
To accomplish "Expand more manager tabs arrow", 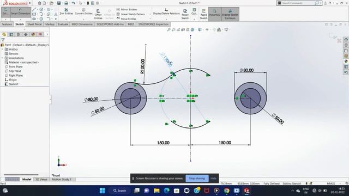I will coord(47,34).
